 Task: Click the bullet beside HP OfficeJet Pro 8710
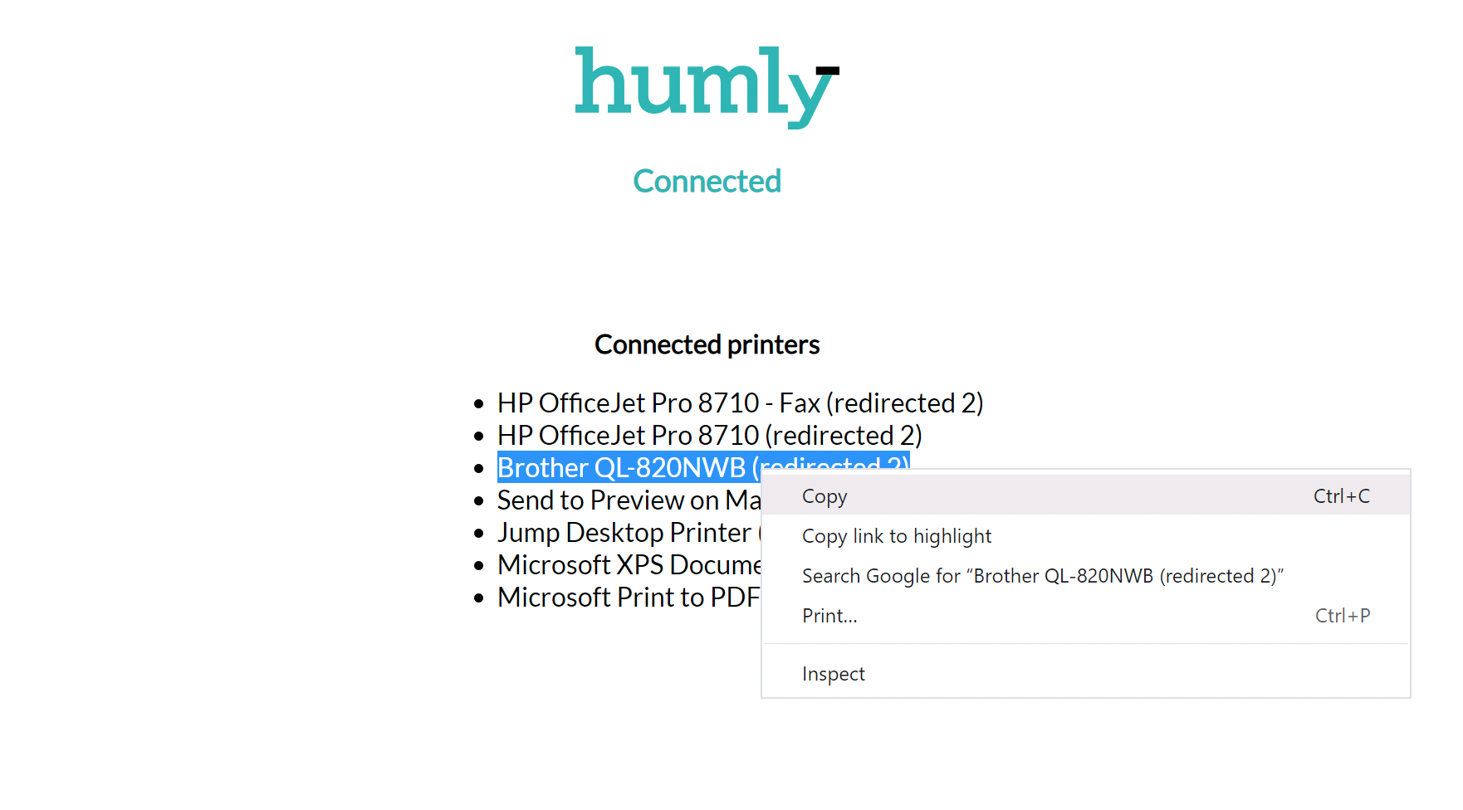pyautogui.click(x=480, y=435)
